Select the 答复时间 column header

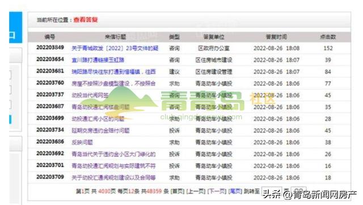[x=276, y=37]
